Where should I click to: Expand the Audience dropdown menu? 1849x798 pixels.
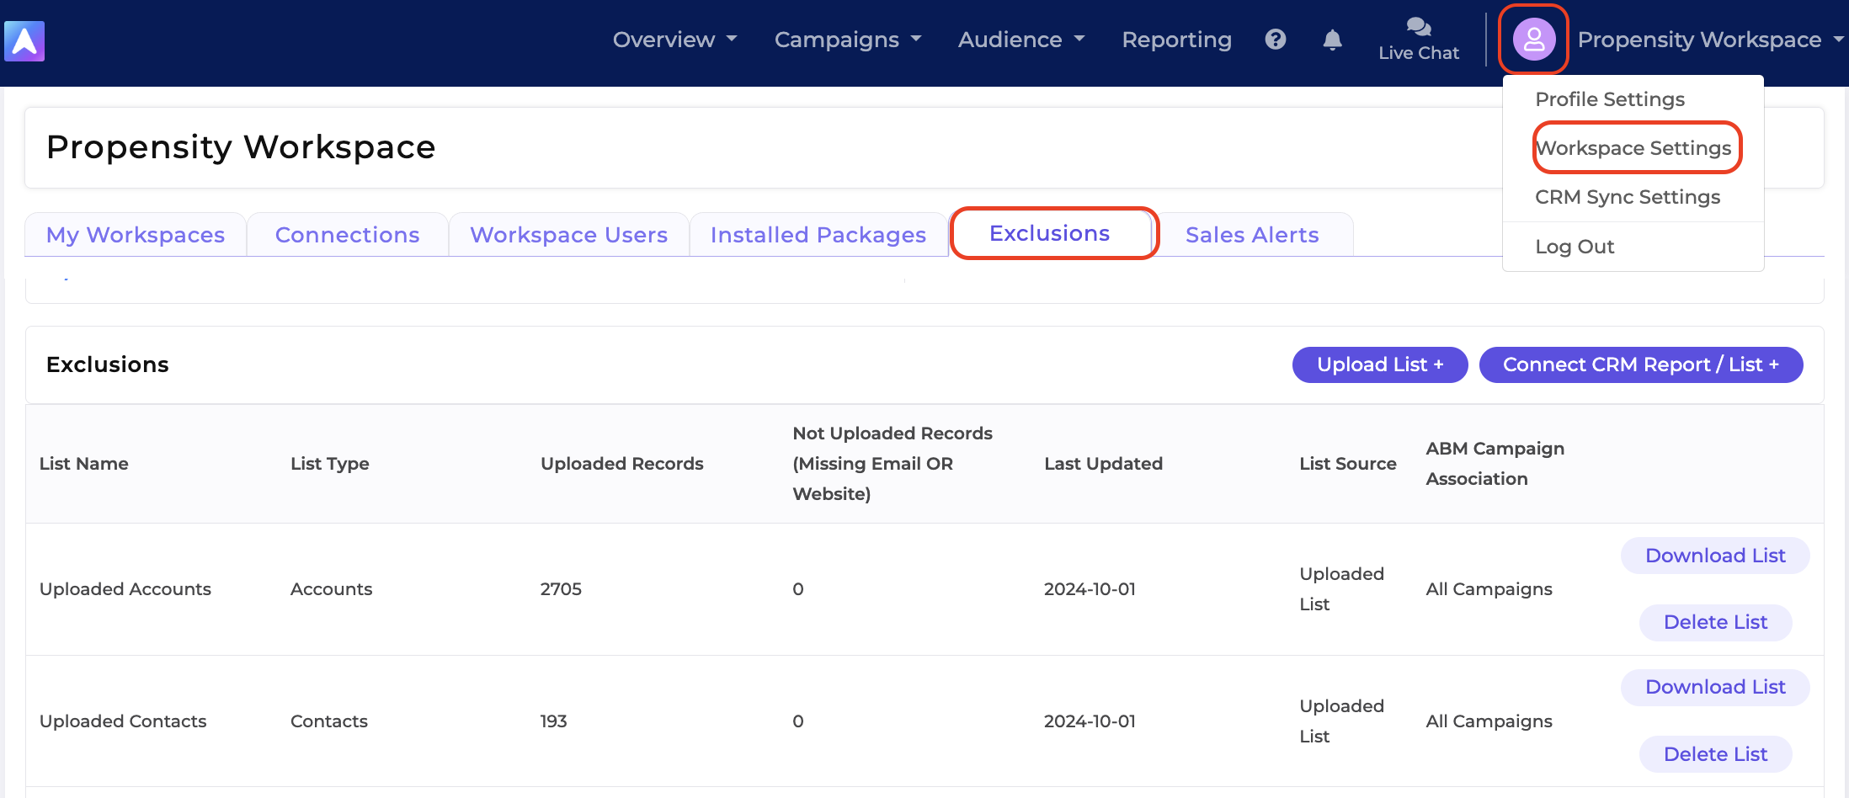point(1021,40)
